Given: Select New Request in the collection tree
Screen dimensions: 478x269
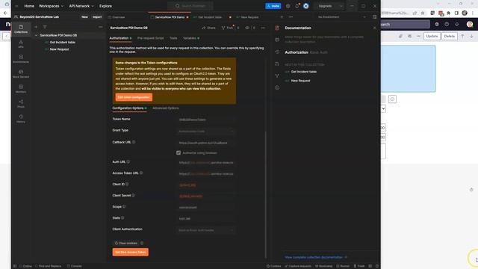Looking at the screenshot, I should point(59,49).
